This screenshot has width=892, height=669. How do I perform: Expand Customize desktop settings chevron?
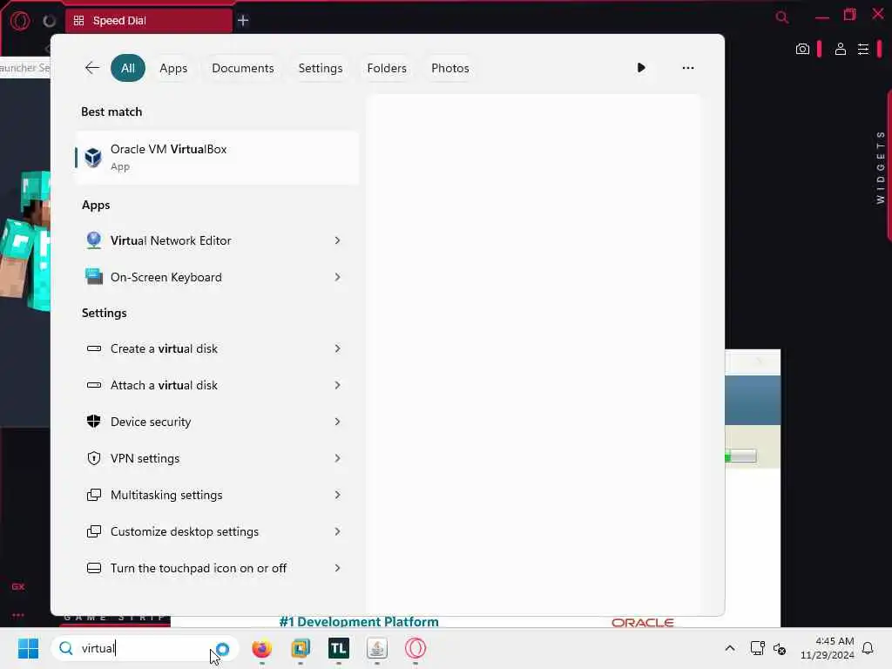point(337,531)
